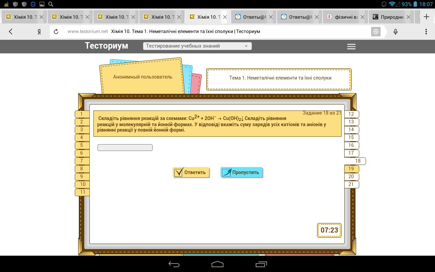Screen dimensions: 435x272
Task: Go to question 9
Action: [x=82, y=176]
